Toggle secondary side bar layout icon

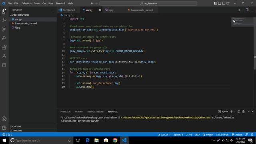[x=224, y=4]
